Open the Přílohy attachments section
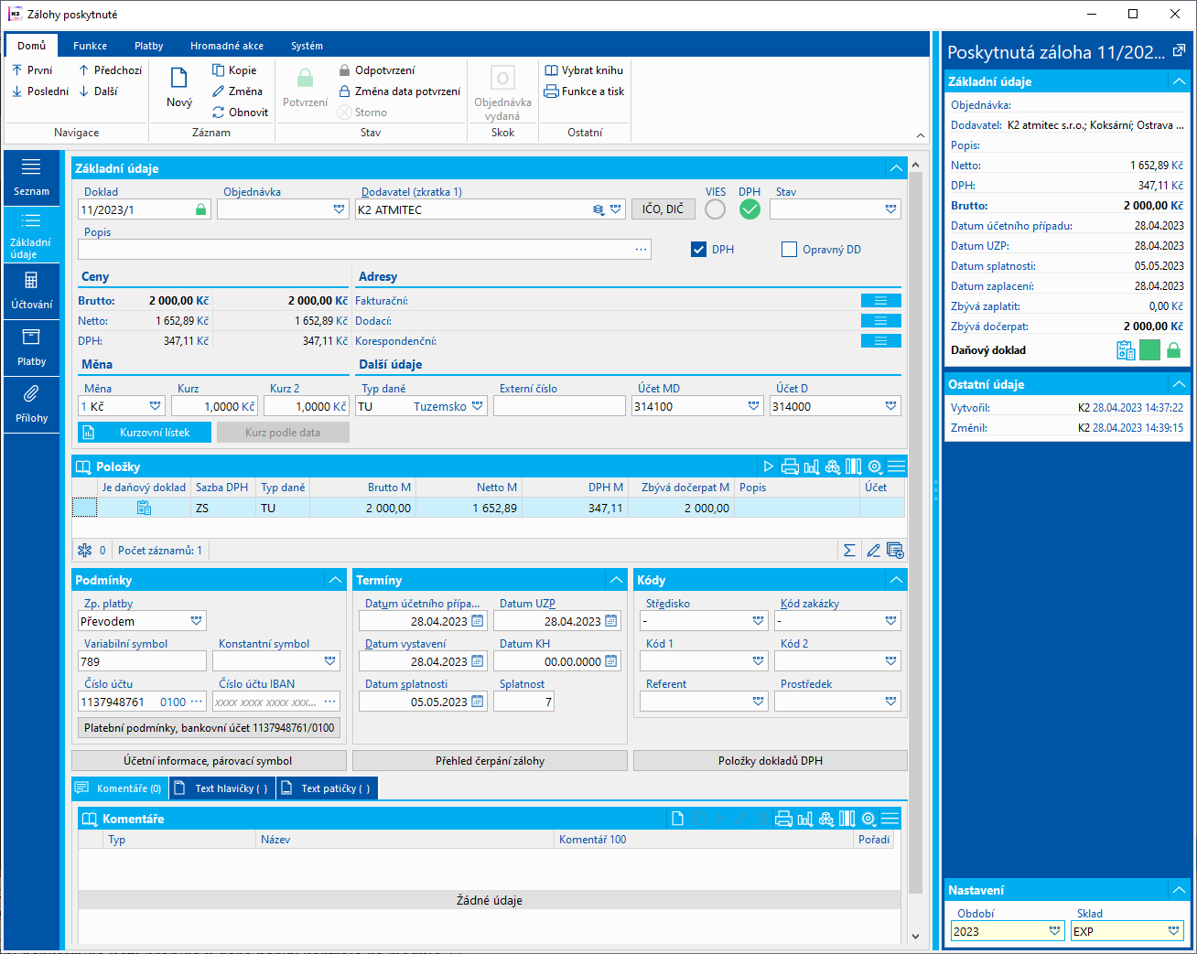This screenshot has width=1197, height=954. click(31, 404)
